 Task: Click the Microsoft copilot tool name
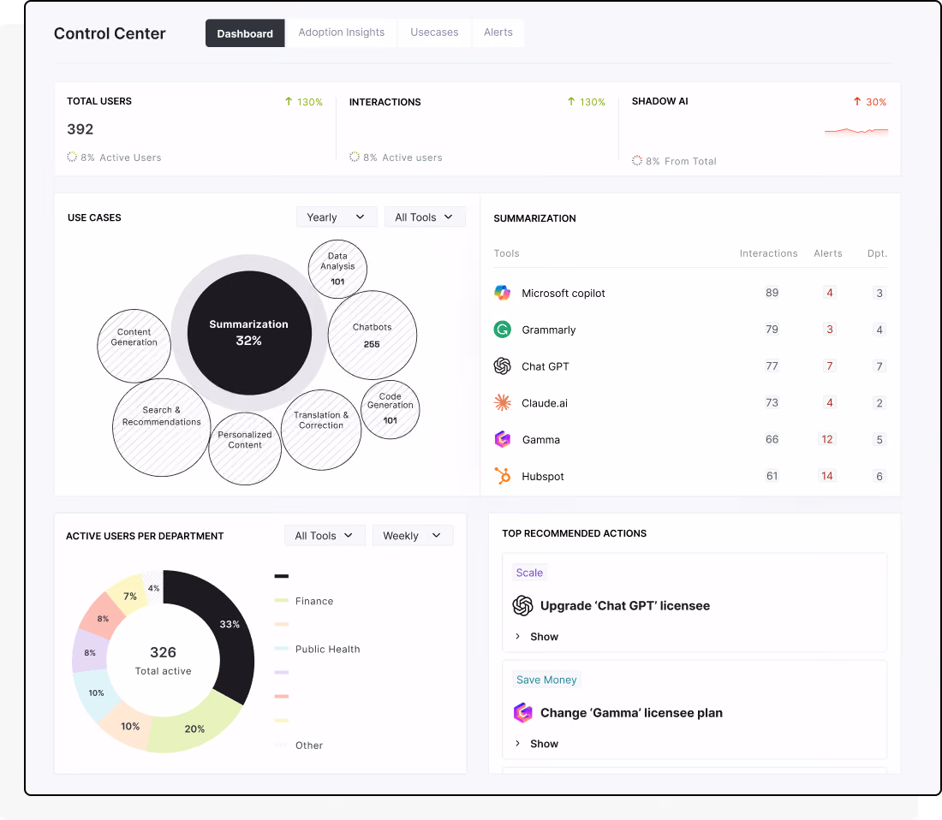(x=563, y=293)
